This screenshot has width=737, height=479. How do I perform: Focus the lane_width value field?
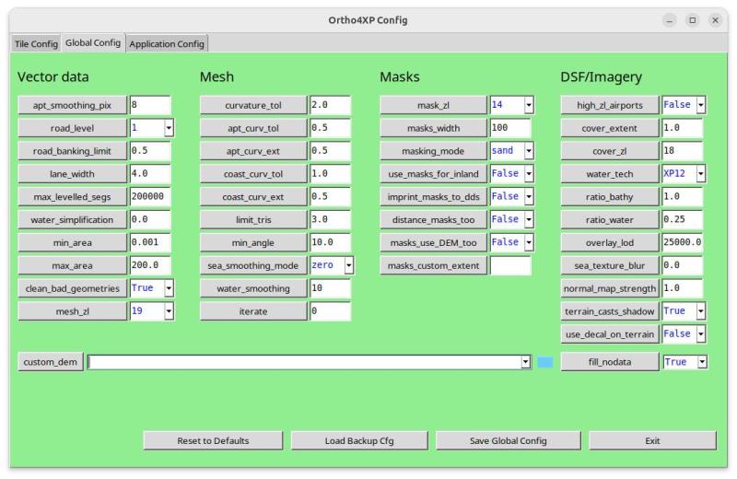150,174
